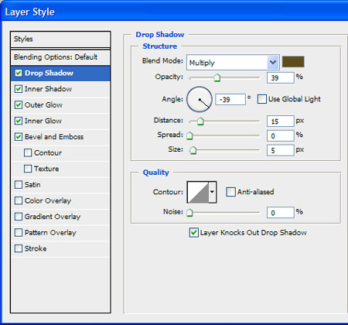Click the contour curve thumbnail
The width and height of the screenshot is (348, 325).
[x=198, y=192]
